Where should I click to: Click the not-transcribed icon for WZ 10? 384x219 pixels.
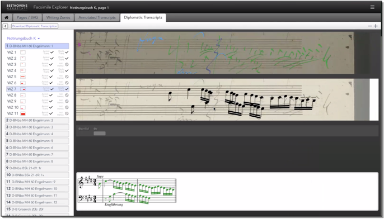coord(67,107)
